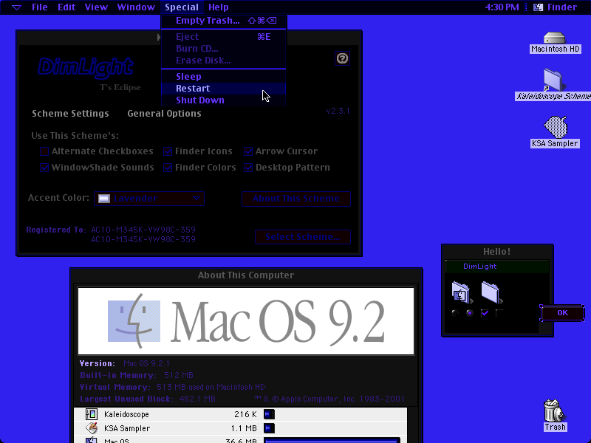Click the Hello! window title bar

point(497,252)
